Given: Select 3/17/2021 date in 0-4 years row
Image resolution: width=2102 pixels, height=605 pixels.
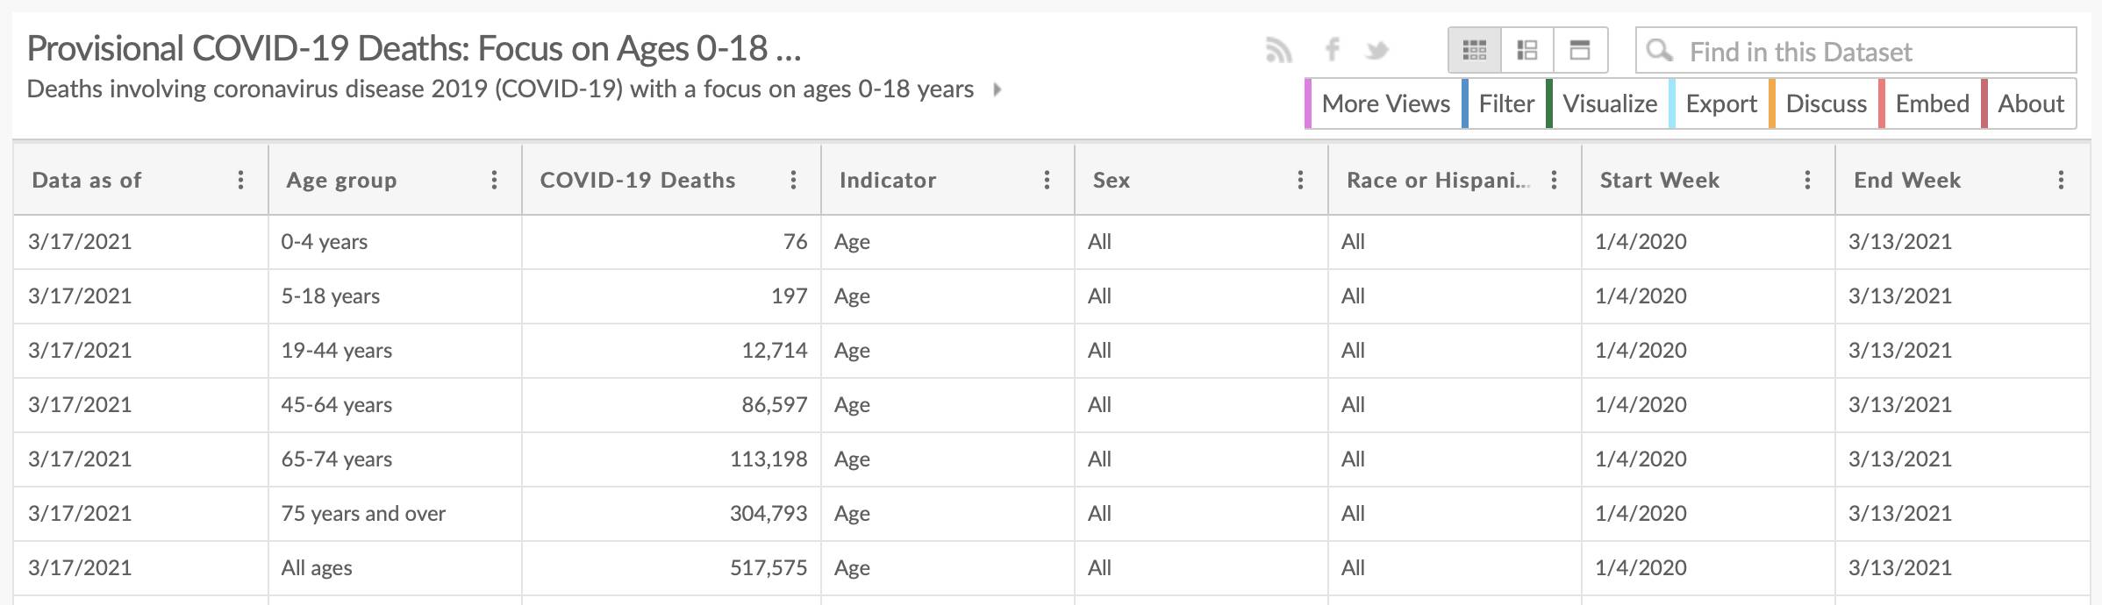Looking at the screenshot, I should (x=140, y=242).
